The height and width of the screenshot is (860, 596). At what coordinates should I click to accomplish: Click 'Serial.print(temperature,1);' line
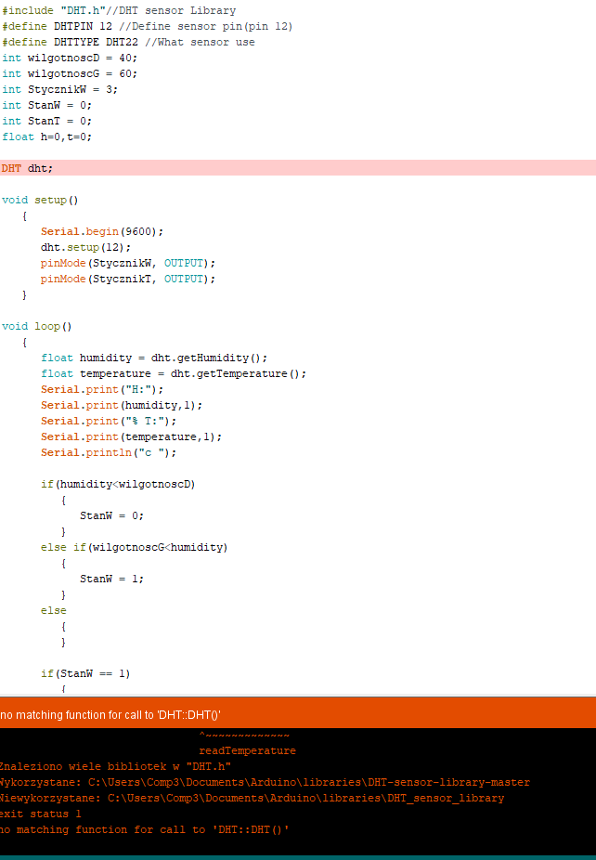[x=132, y=437]
